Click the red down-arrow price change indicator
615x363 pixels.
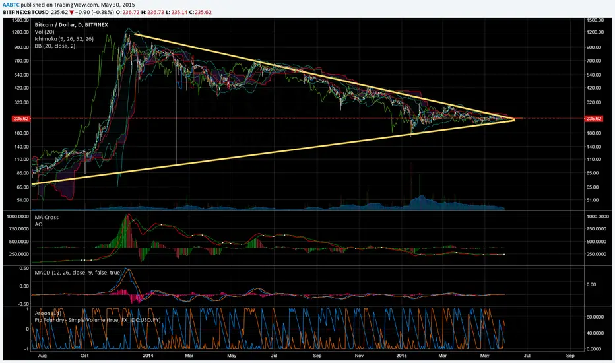coord(71,12)
